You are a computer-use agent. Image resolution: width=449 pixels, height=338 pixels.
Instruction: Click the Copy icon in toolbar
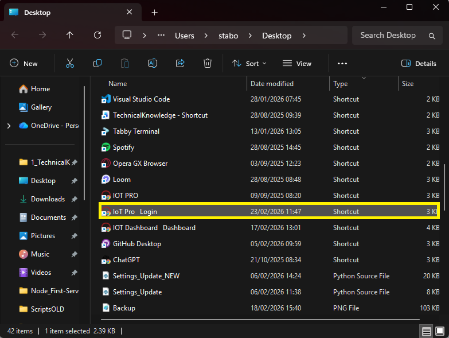tap(97, 63)
